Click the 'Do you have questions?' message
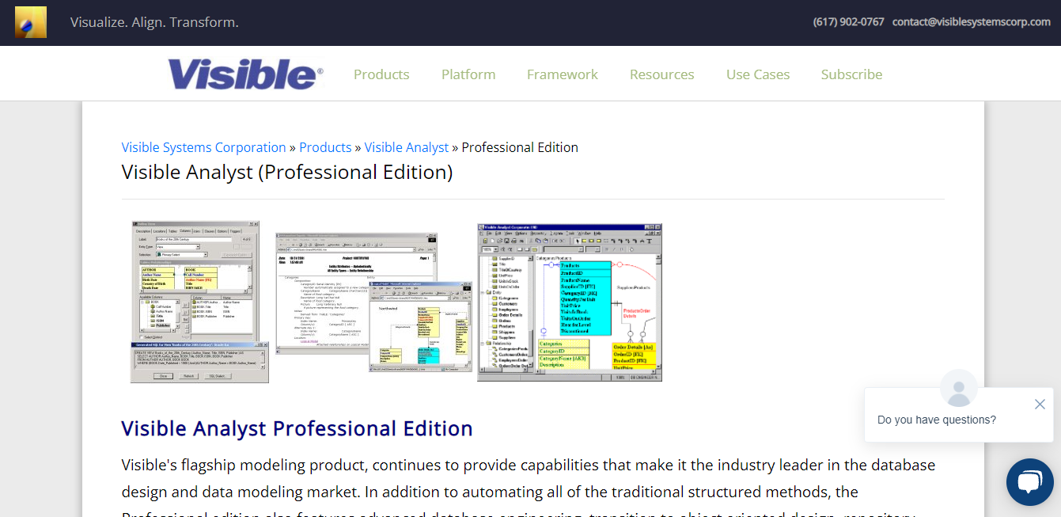The width and height of the screenshot is (1061, 517). 937,420
